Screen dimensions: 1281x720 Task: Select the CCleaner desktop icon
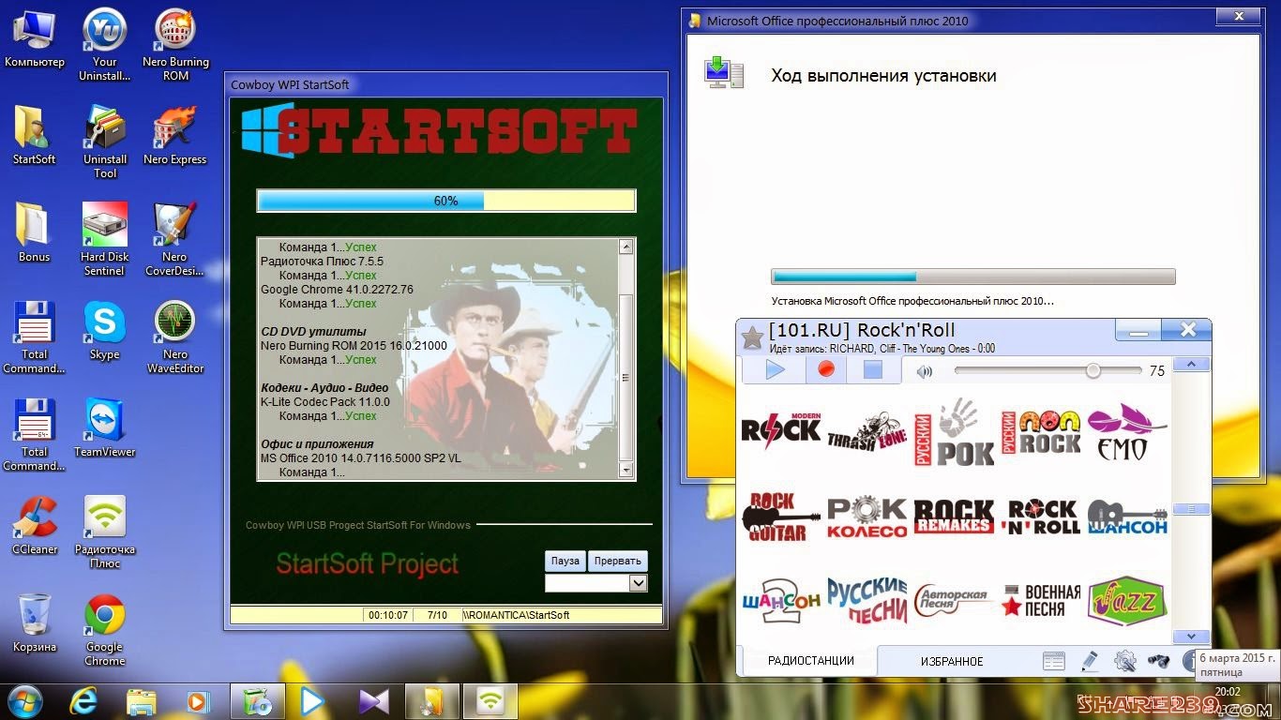pyautogui.click(x=35, y=526)
